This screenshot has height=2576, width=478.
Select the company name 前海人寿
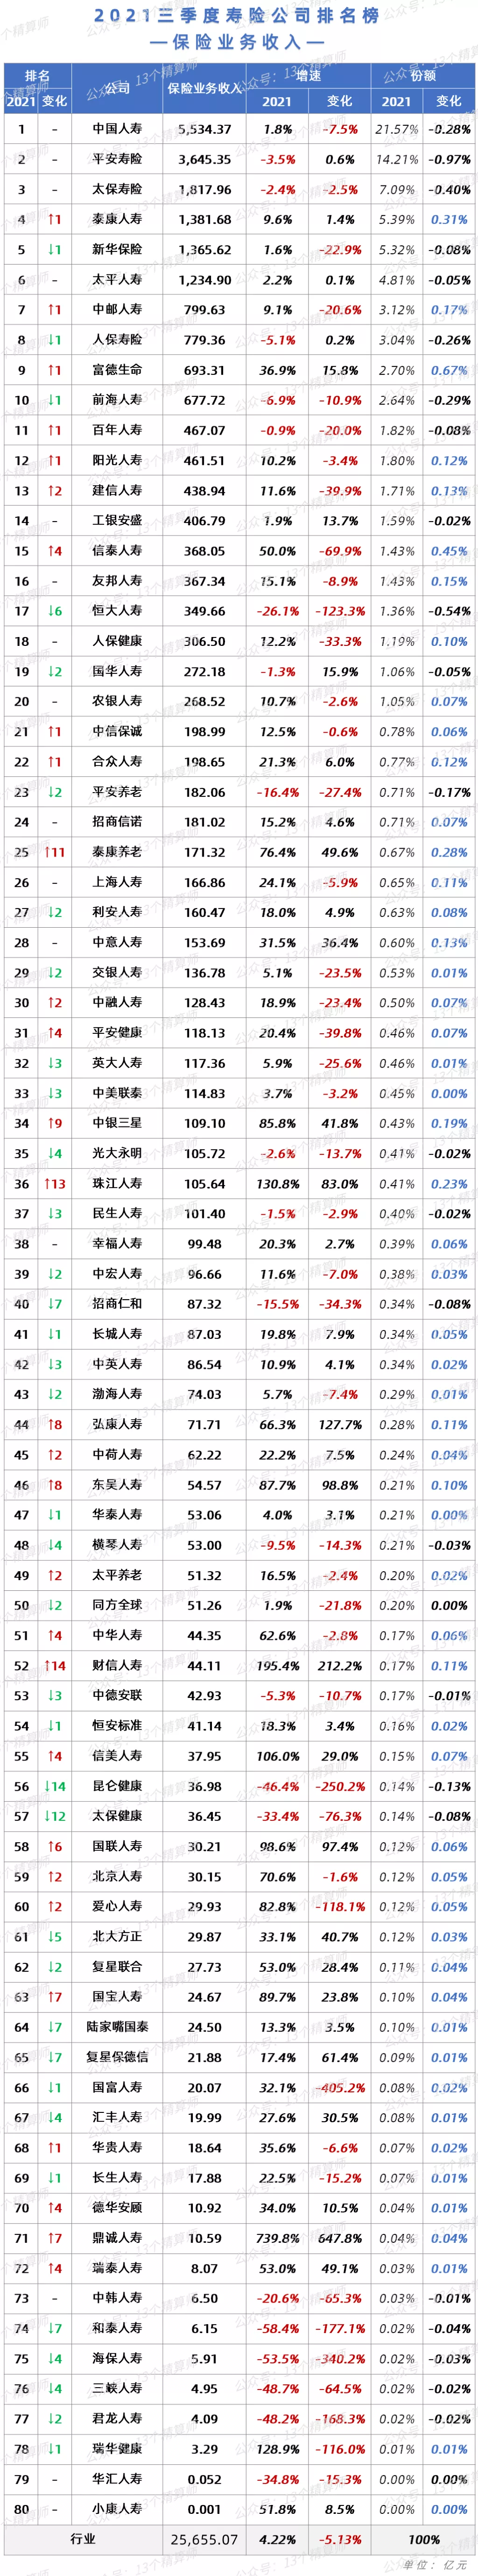point(118,400)
